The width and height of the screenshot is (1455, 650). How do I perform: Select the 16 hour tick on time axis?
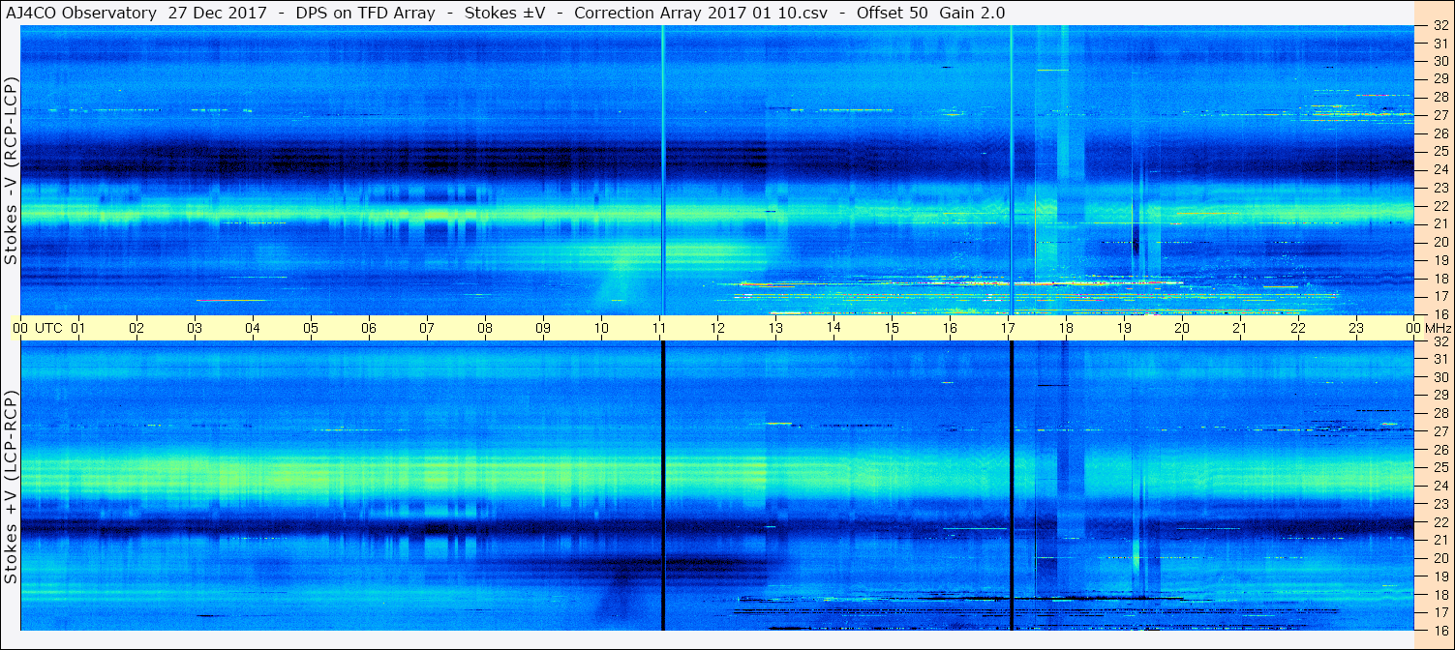pyautogui.click(x=950, y=328)
